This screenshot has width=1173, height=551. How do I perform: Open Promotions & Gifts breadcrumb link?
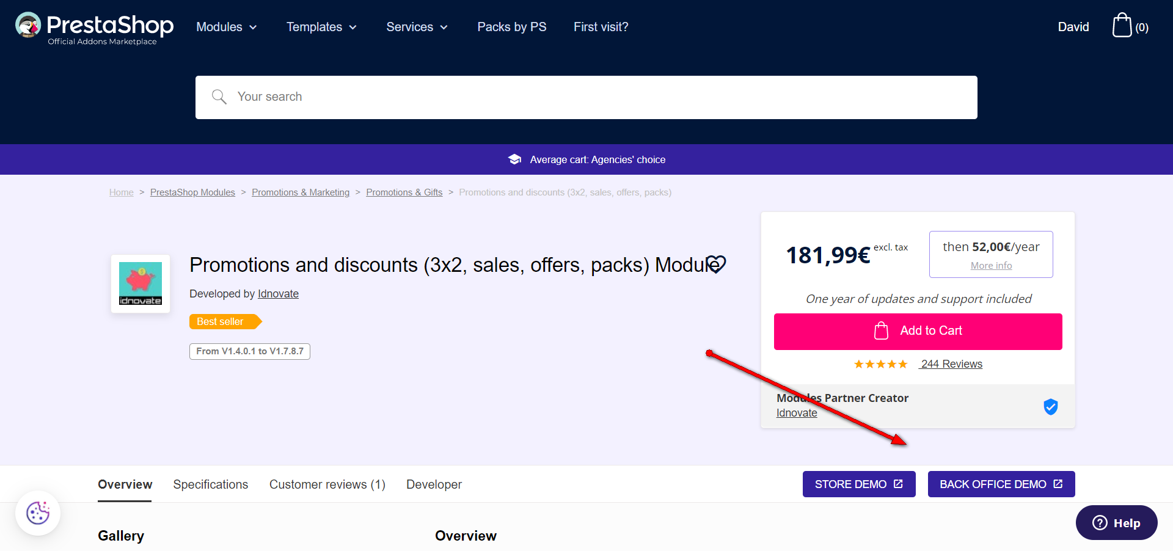coord(404,192)
